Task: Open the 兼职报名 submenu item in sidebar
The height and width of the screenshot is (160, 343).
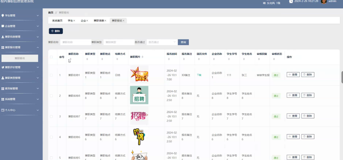Action: click(20, 58)
